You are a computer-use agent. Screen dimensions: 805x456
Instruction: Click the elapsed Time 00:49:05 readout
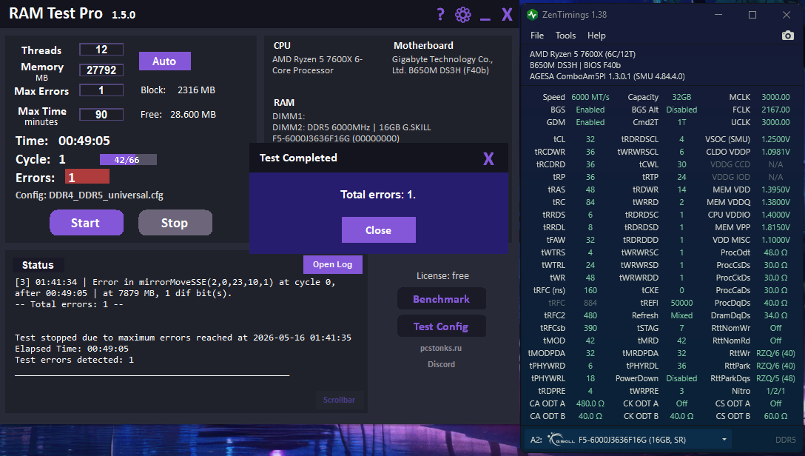84,141
